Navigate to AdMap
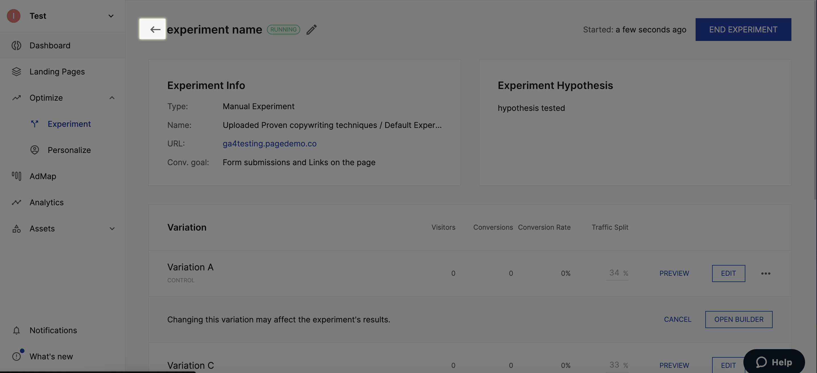Viewport: 817px width, 373px height. (63, 176)
